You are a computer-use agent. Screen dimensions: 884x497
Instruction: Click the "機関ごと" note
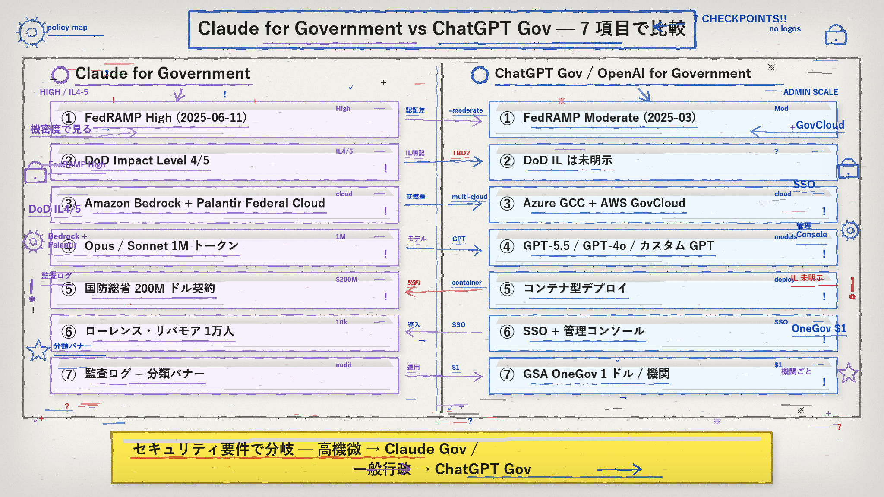click(x=796, y=371)
